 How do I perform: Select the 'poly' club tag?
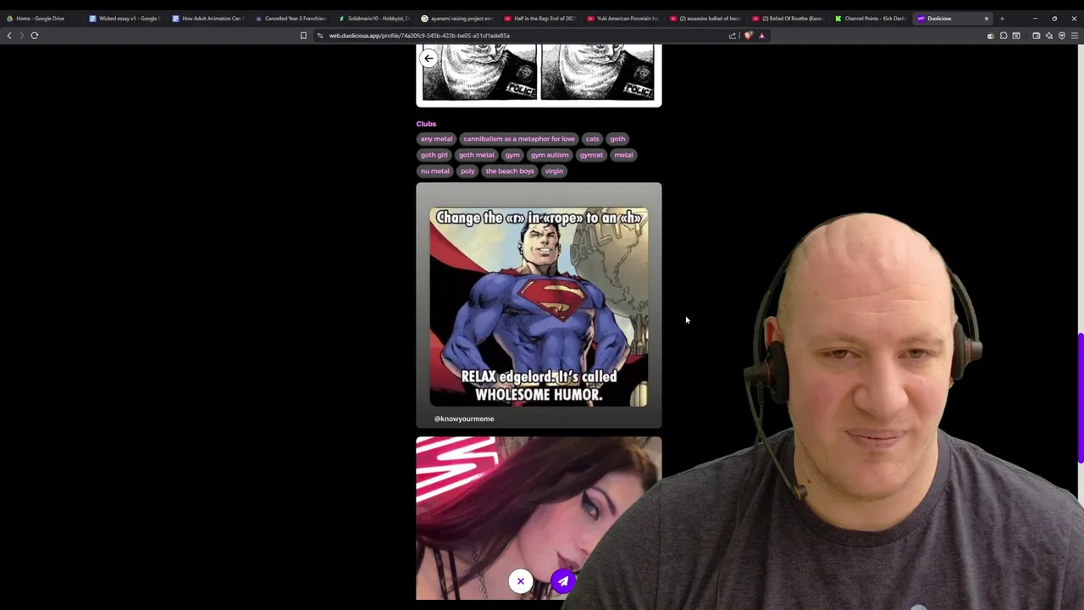click(x=467, y=171)
